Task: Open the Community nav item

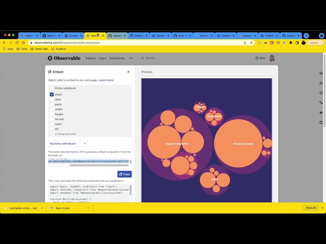Action: tap(117, 58)
